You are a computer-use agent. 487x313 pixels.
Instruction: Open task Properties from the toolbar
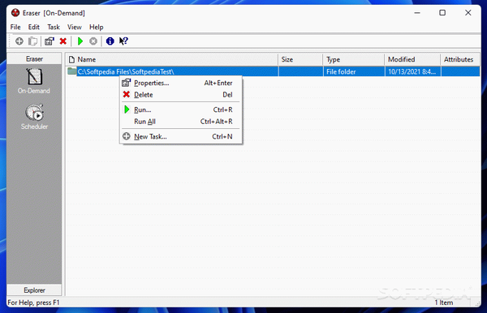[x=49, y=41]
